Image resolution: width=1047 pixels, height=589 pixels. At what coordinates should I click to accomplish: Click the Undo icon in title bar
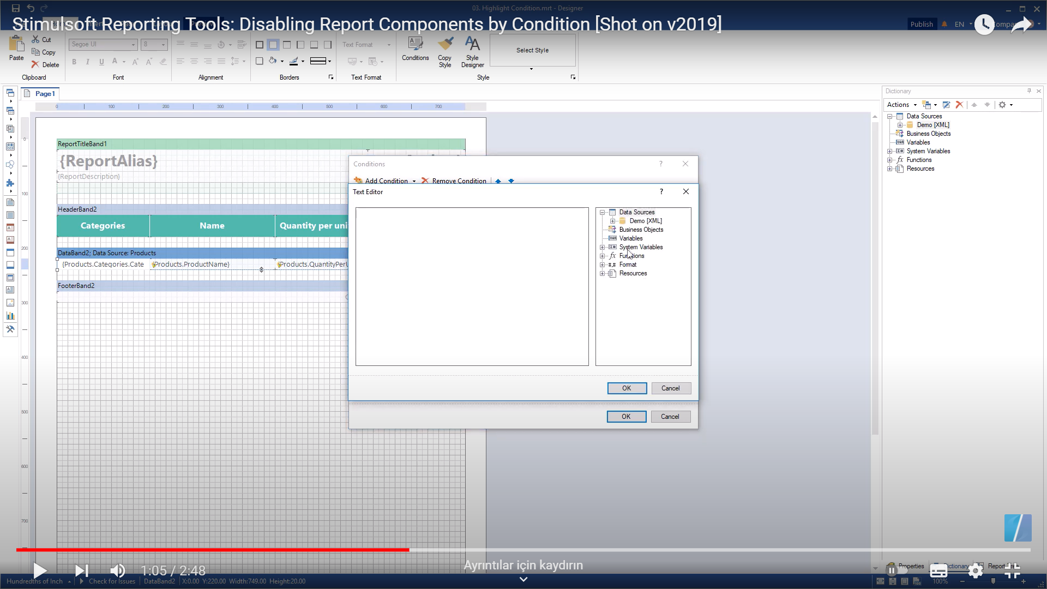coord(31,8)
